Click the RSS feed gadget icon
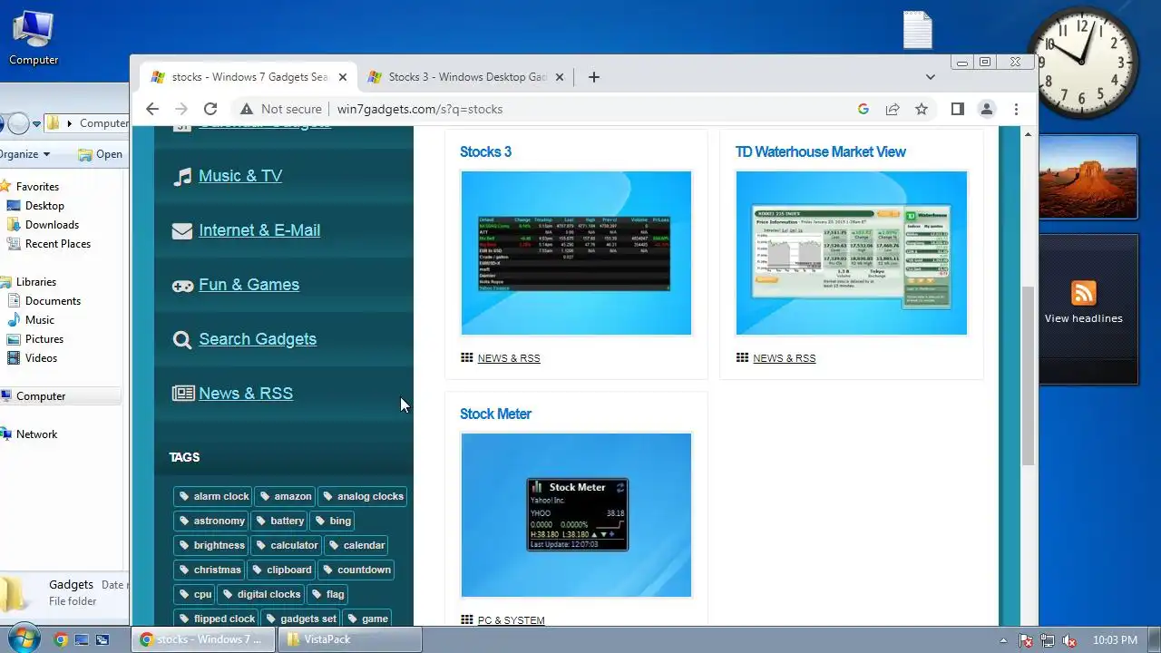 click(1084, 293)
